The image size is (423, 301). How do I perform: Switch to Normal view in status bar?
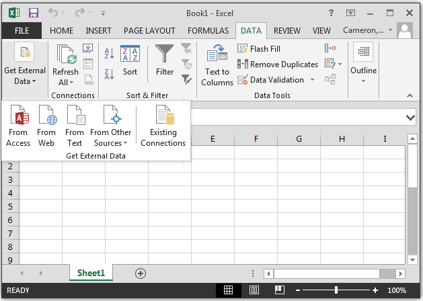(229, 290)
